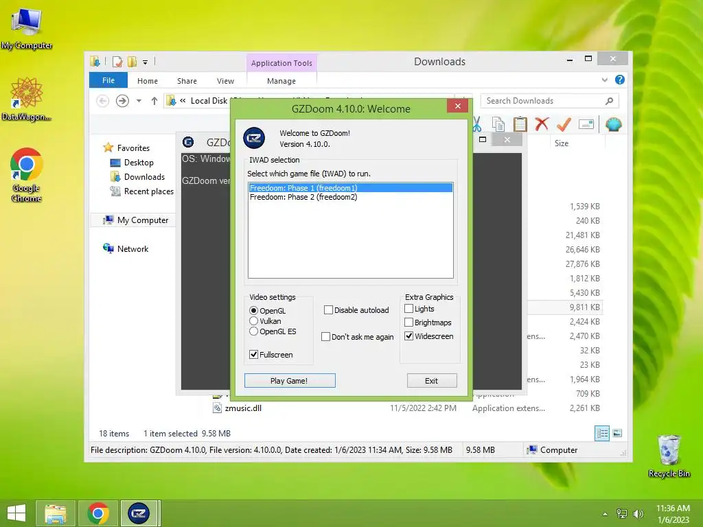703x527 pixels.
Task: Click the Rename icon in Explorer toolbar
Action: 586,124
